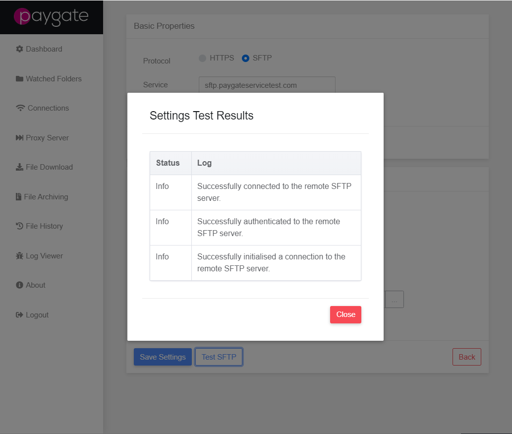Click the Watched Folders folder icon

click(x=20, y=79)
